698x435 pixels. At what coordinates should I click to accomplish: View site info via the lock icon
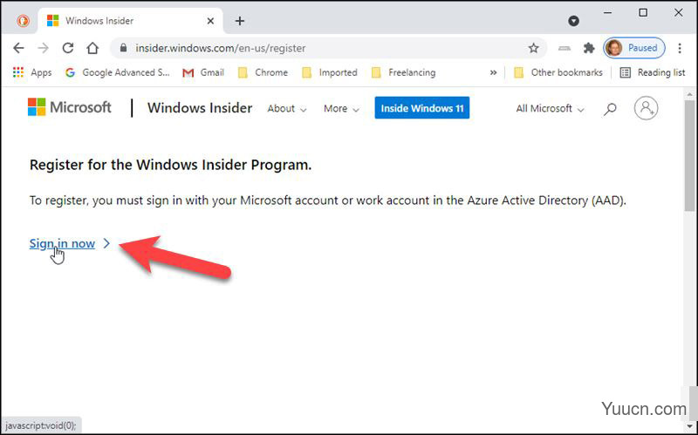[123, 48]
